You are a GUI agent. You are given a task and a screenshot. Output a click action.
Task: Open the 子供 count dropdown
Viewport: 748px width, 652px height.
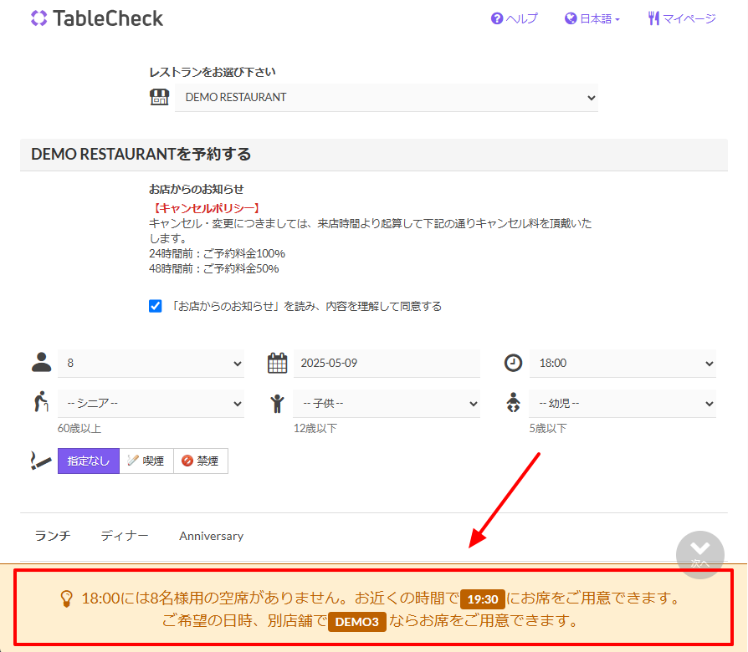[x=387, y=404]
